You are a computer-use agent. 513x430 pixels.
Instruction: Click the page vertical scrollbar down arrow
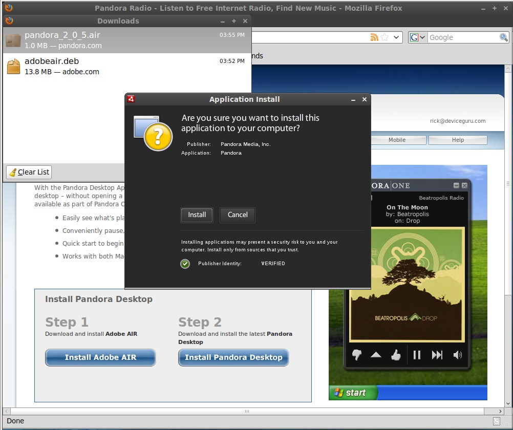pos(508,403)
